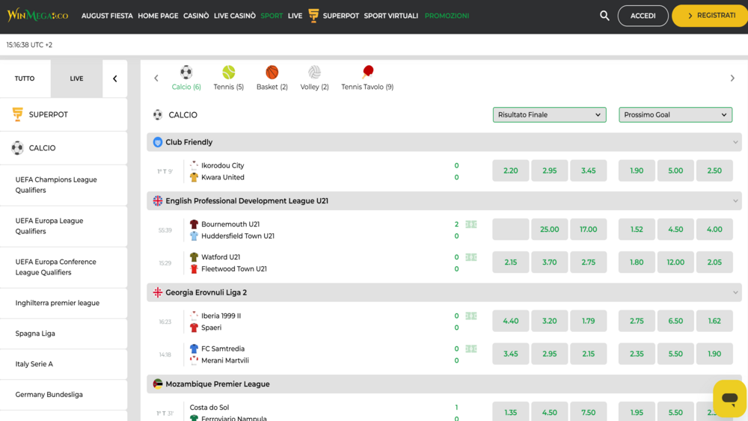Viewport: 748px width, 421px height.
Task: Open Germany Bundesliga link
Action: pos(64,394)
